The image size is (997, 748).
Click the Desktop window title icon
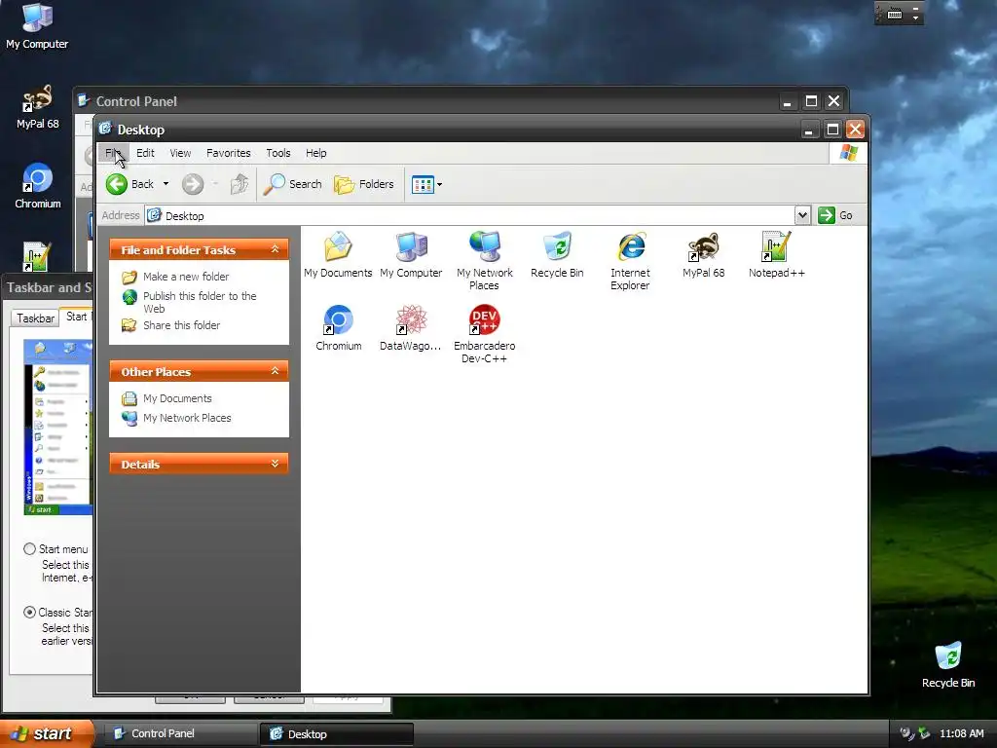[x=105, y=130]
